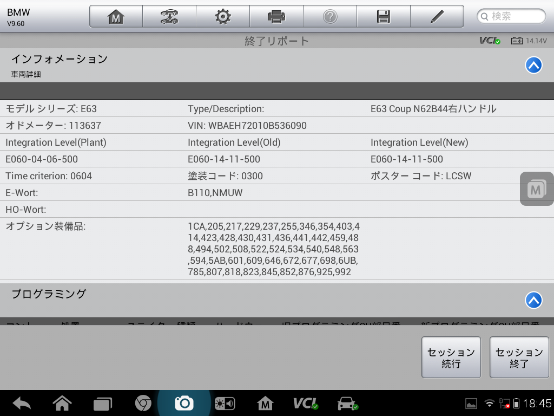Screen dimensions: 554x416
Task: Tap the floating M shortcut button
Action: (537, 189)
